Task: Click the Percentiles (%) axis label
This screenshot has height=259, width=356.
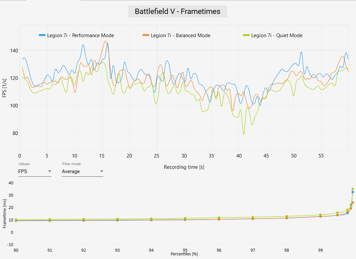Action: click(184, 254)
